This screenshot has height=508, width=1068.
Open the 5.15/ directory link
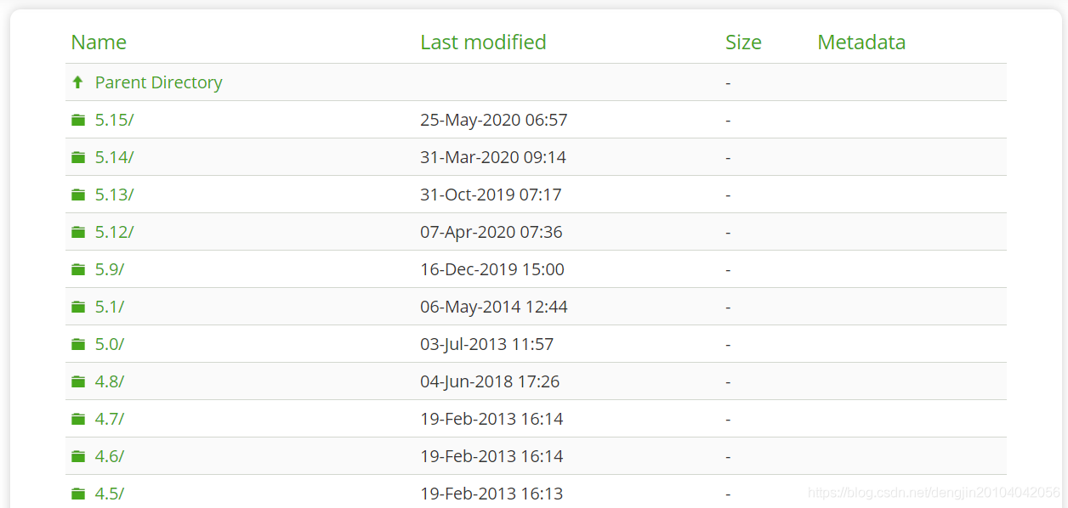(114, 120)
